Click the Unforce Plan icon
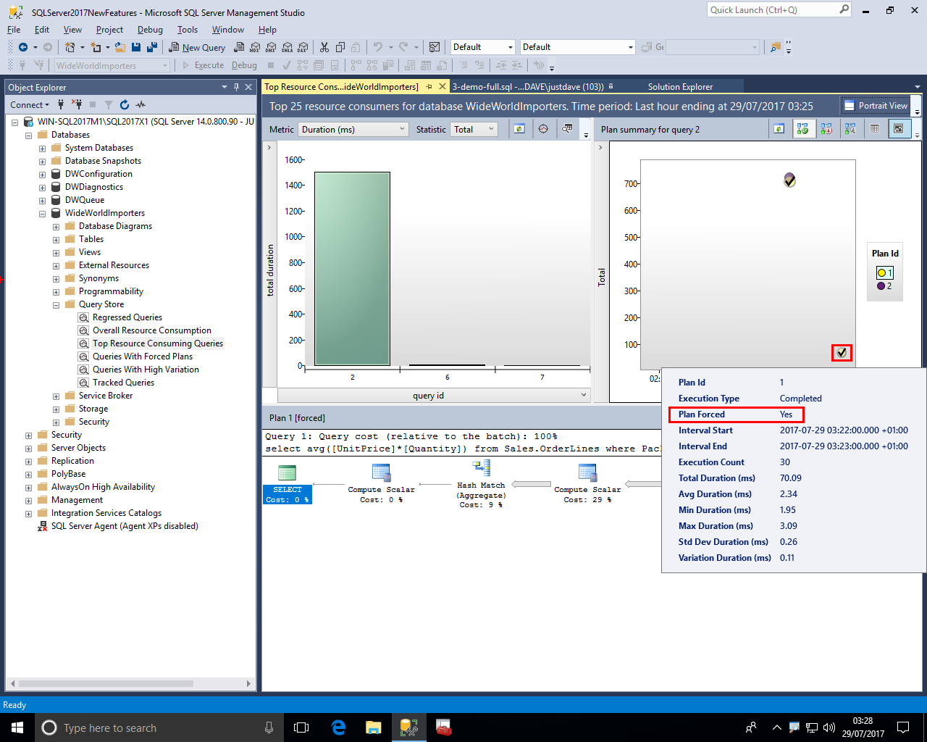Image resolution: width=927 pixels, height=742 pixels. point(826,129)
